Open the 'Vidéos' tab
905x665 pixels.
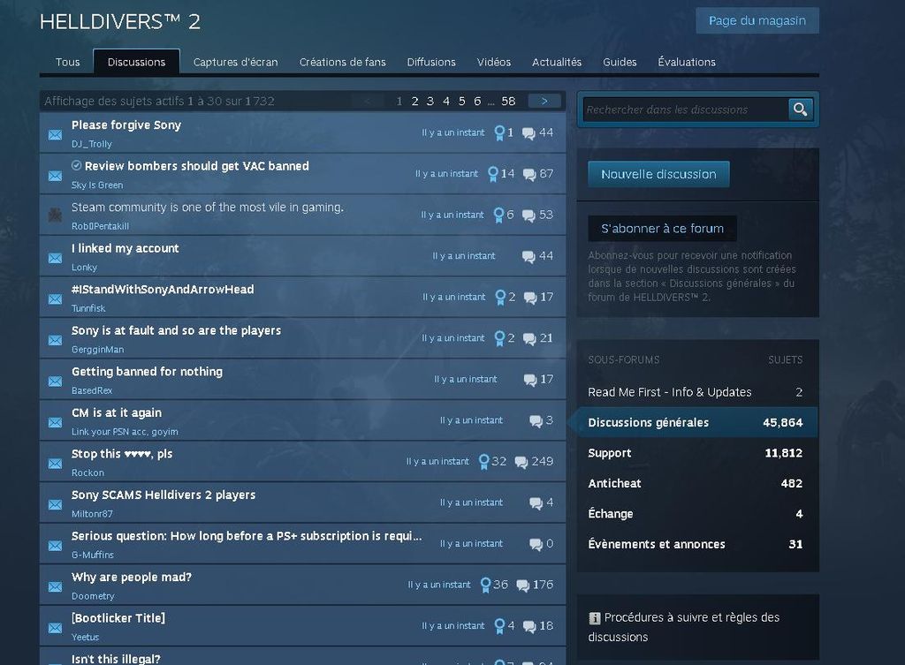pyautogui.click(x=493, y=63)
